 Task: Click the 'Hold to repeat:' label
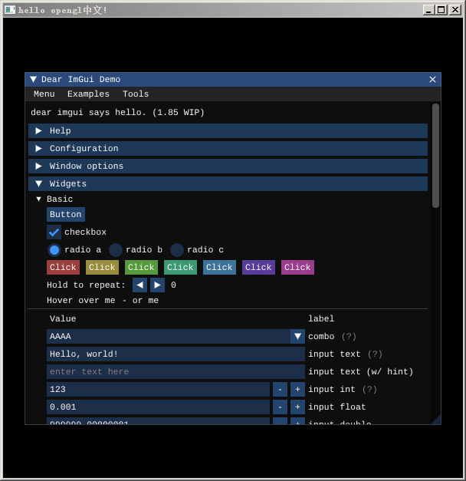point(86,285)
